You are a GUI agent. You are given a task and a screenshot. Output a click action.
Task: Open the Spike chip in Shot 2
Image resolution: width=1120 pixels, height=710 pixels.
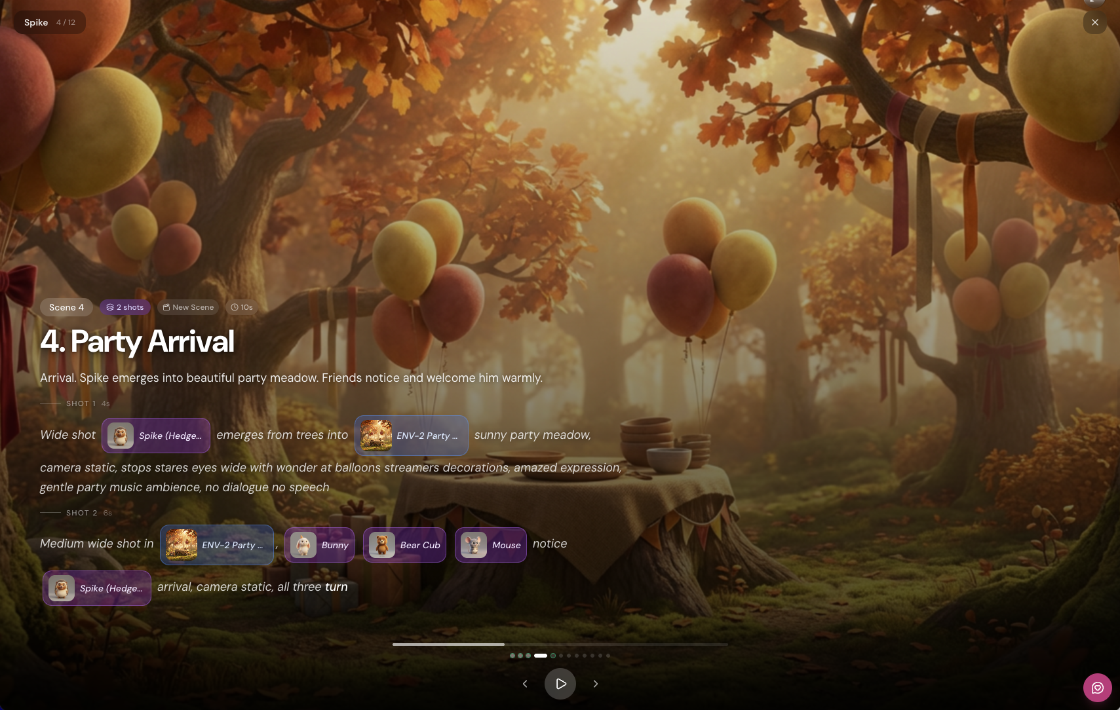97,588
